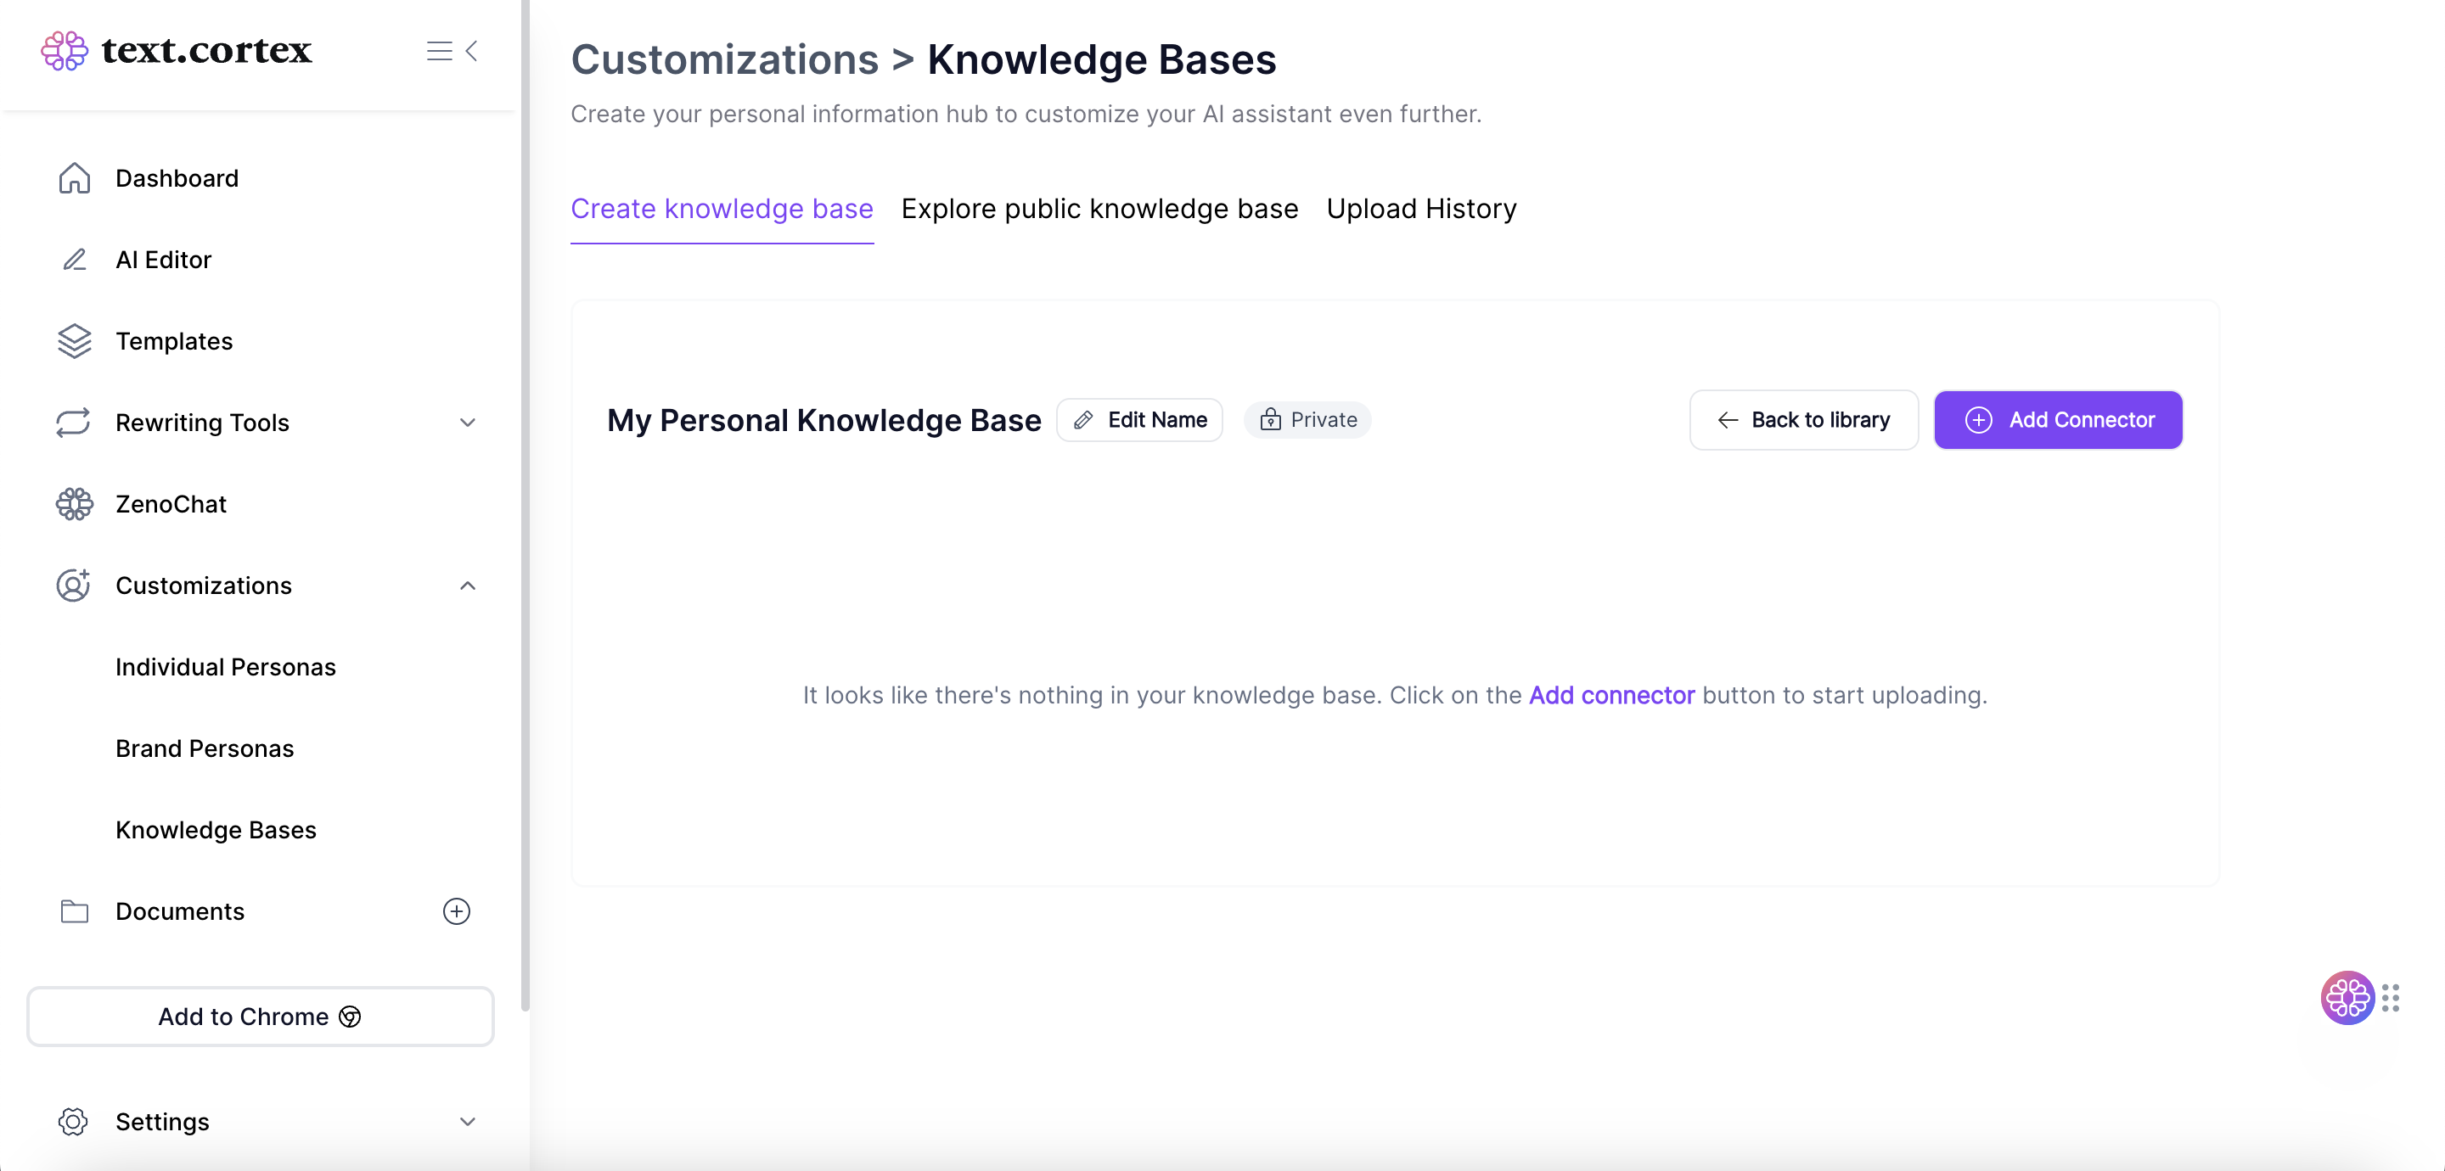Open Individual Personas
Viewport: 2445px width, 1171px height.
coord(226,667)
